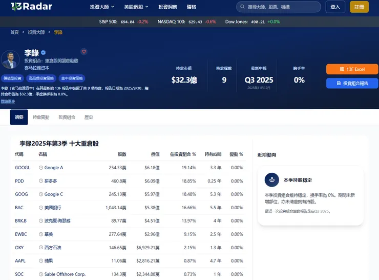379x280 pixels.
Task: Click the 佔投資組合 % column header
Action: [x=183, y=154]
